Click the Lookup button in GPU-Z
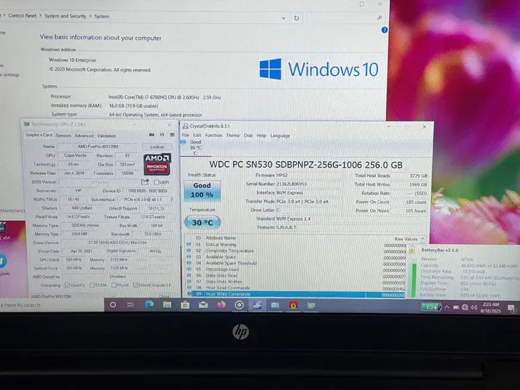The height and width of the screenshot is (390, 520). [157, 146]
